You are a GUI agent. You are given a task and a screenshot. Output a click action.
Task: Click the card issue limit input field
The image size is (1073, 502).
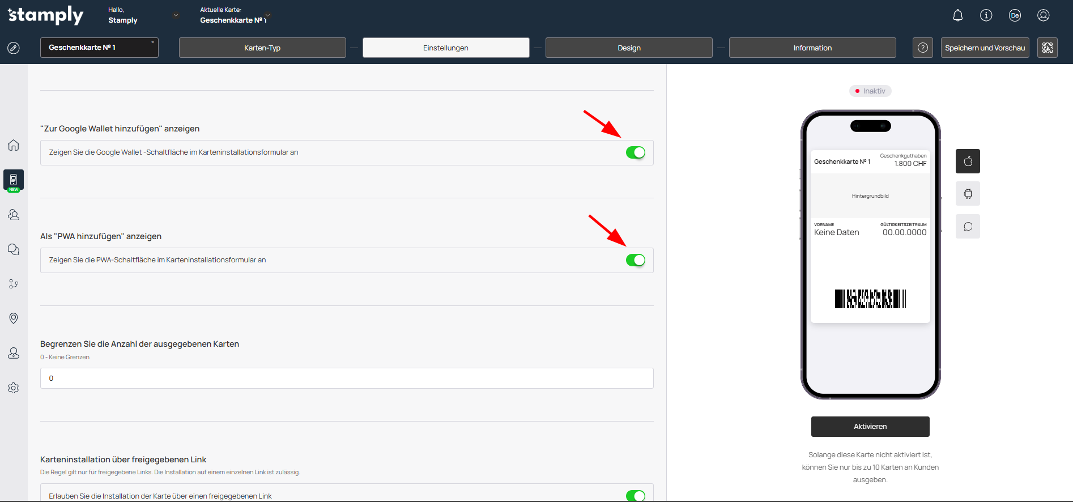coord(347,378)
